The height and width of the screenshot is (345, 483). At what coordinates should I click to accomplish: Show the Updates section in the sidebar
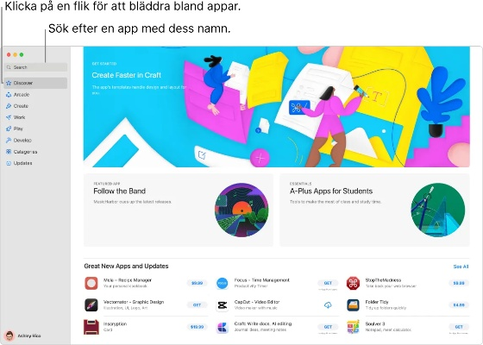click(35, 163)
